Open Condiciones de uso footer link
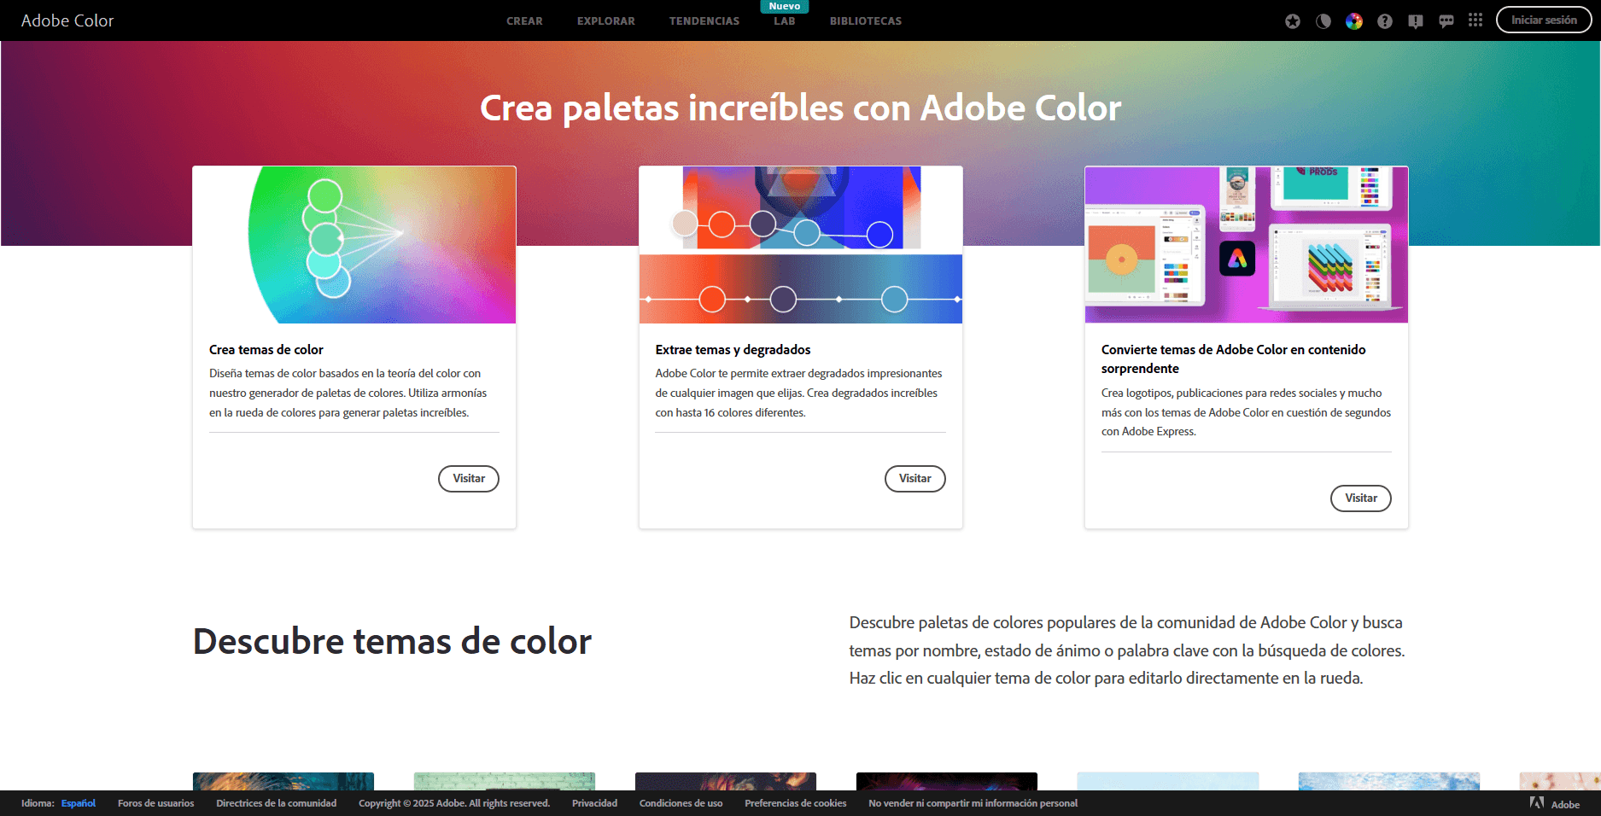The width and height of the screenshot is (1601, 816). click(x=681, y=803)
